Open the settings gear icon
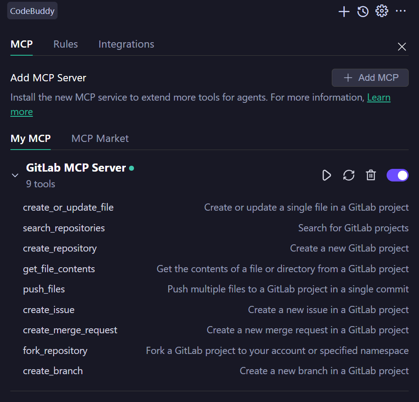Screen dimensions: 419x402 point(382,11)
